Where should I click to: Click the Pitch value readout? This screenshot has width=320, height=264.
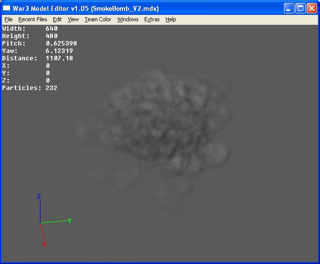coord(61,44)
